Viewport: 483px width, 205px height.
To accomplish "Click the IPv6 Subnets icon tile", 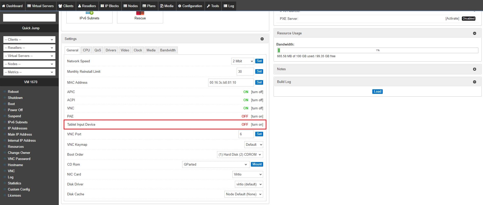I will click(89, 16).
